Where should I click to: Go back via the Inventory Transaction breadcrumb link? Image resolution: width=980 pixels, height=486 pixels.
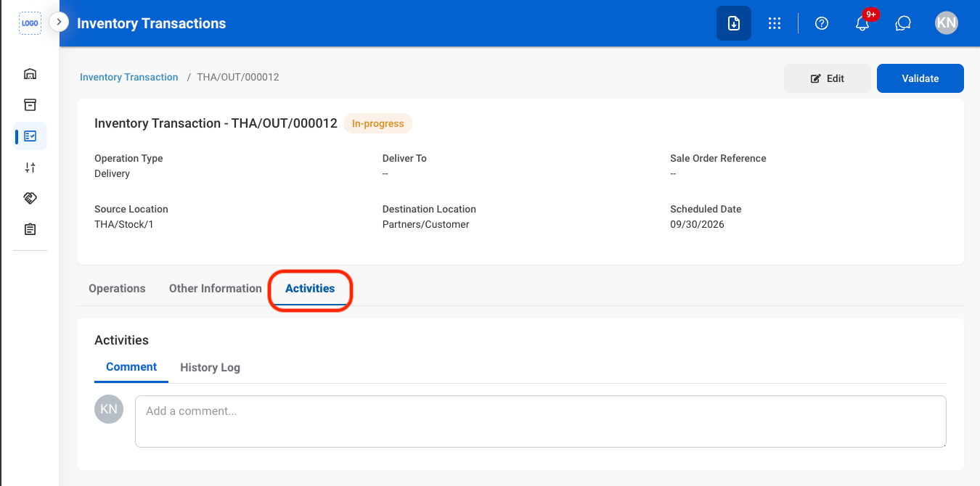(129, 77)
